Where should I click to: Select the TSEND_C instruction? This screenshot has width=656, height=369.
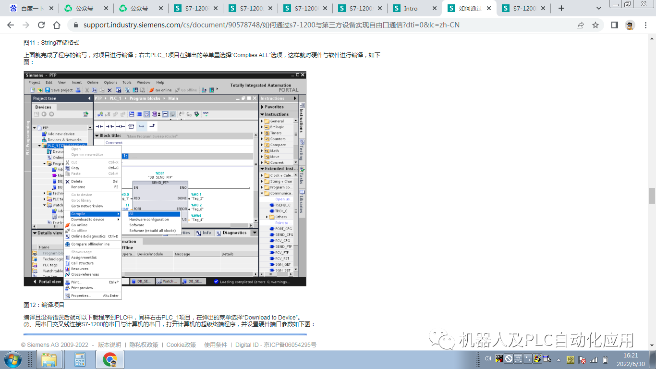[281, 205]
